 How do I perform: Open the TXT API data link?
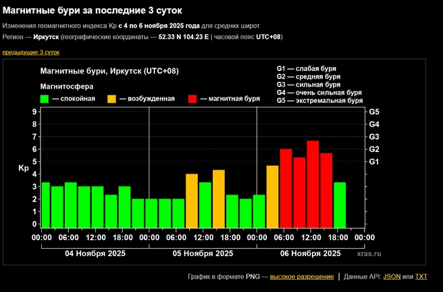(x=421, y=276)
